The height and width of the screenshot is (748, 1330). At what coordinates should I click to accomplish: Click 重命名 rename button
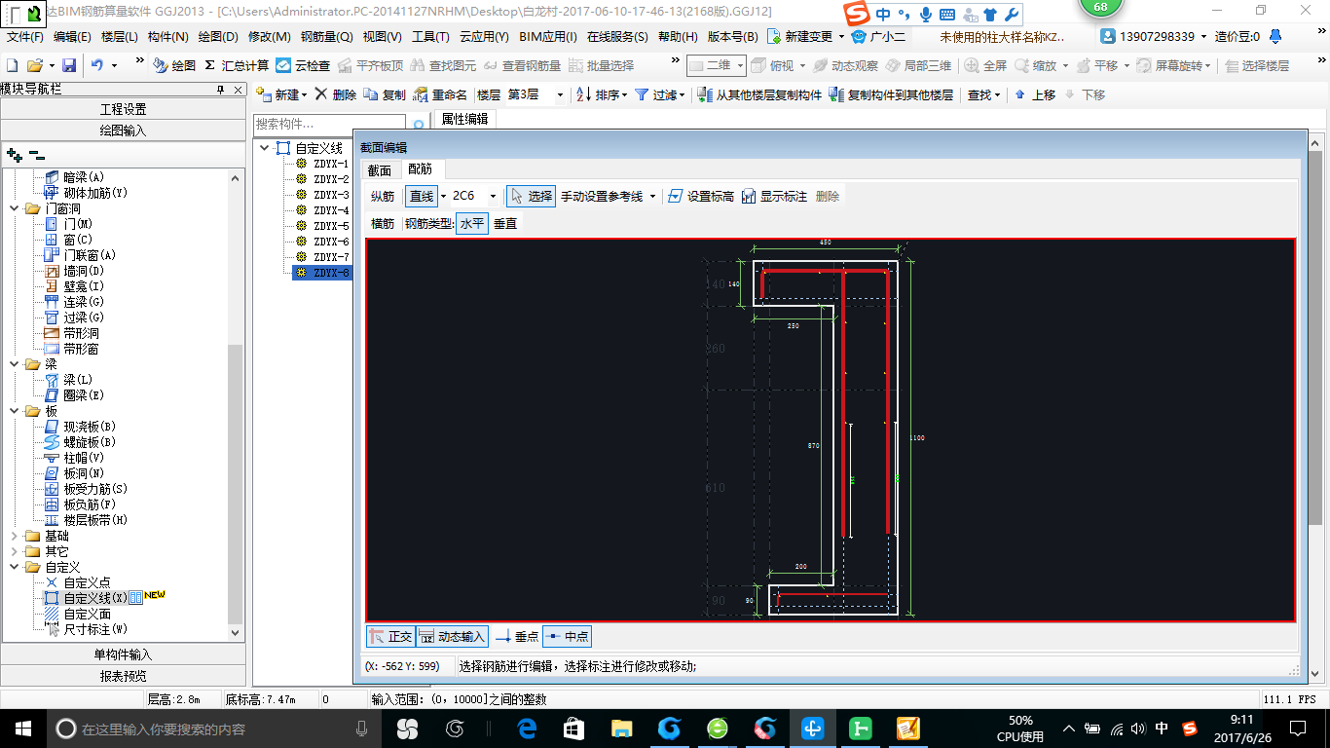click(x=440, y=94)
